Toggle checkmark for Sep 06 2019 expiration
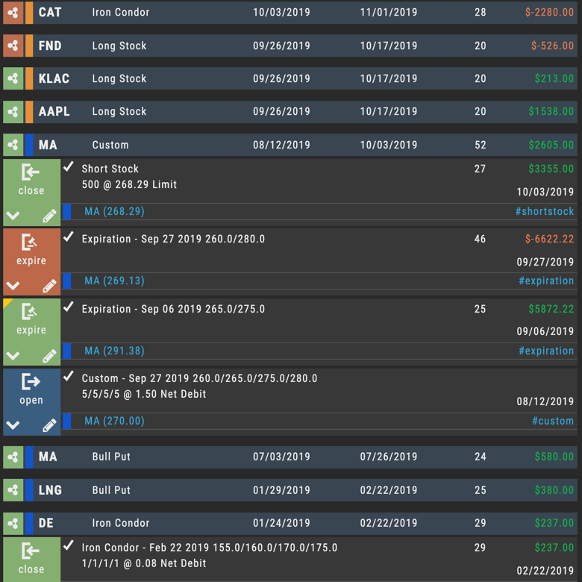 click(69, 307)
